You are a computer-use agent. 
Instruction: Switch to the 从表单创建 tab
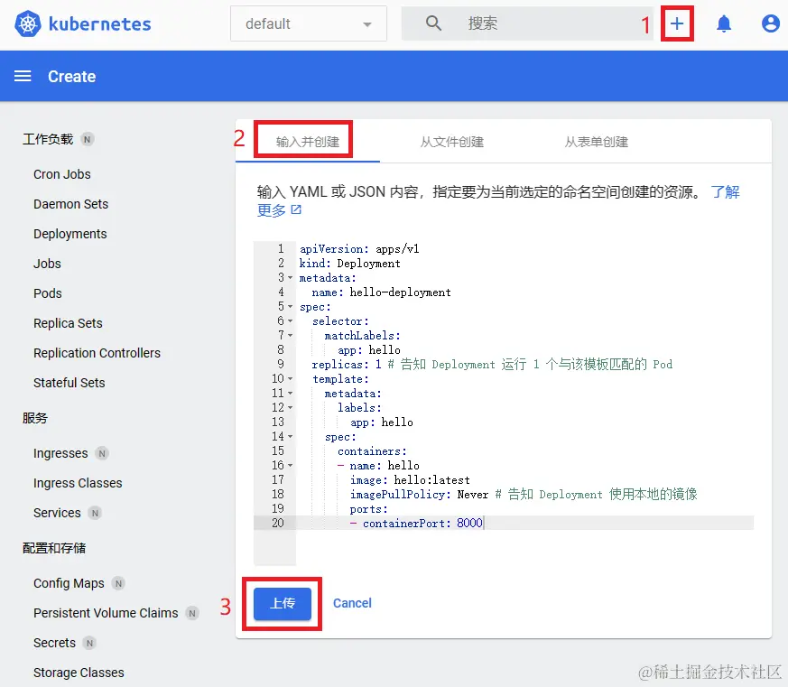tap(596, 142)
